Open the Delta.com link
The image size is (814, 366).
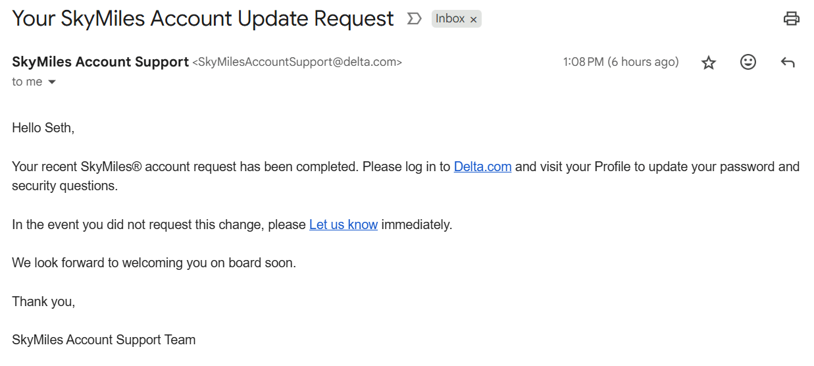click(x=482, y=167)
